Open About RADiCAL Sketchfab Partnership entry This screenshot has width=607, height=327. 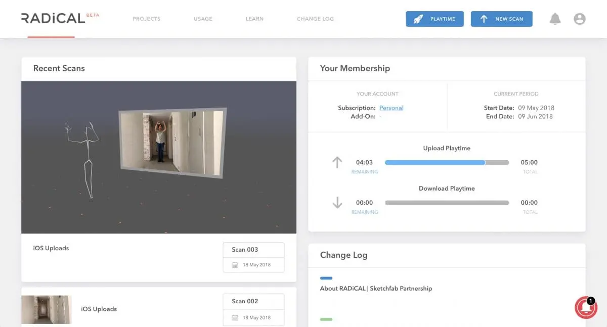[x=376, y=289]
